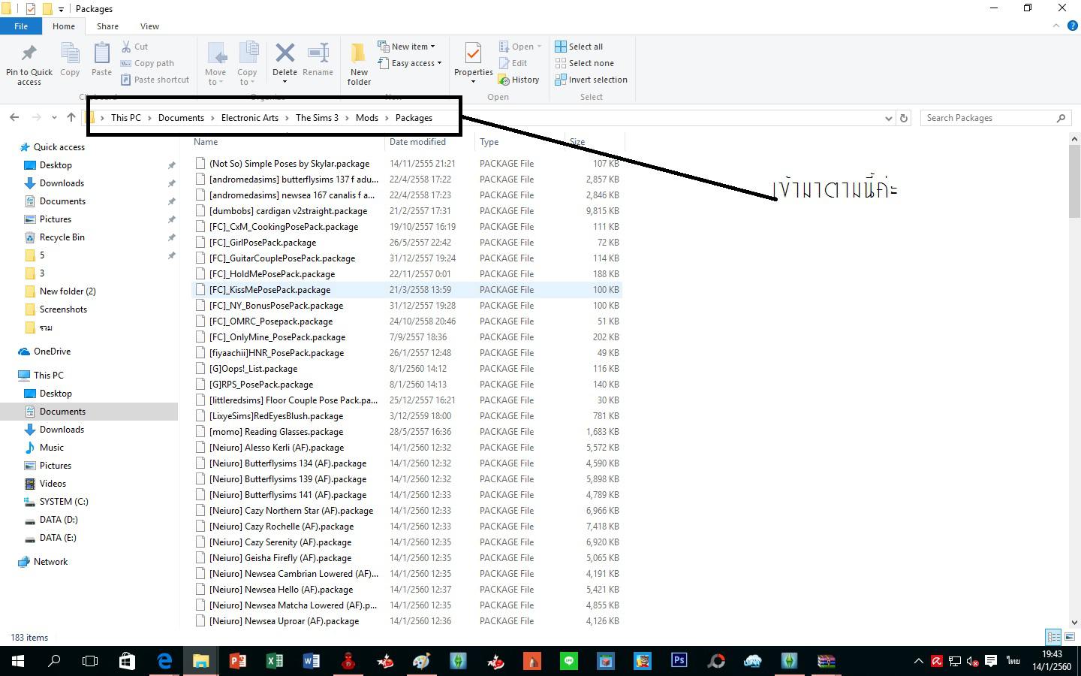
Task: Open the File menu tab
Action: click(21, 26)
